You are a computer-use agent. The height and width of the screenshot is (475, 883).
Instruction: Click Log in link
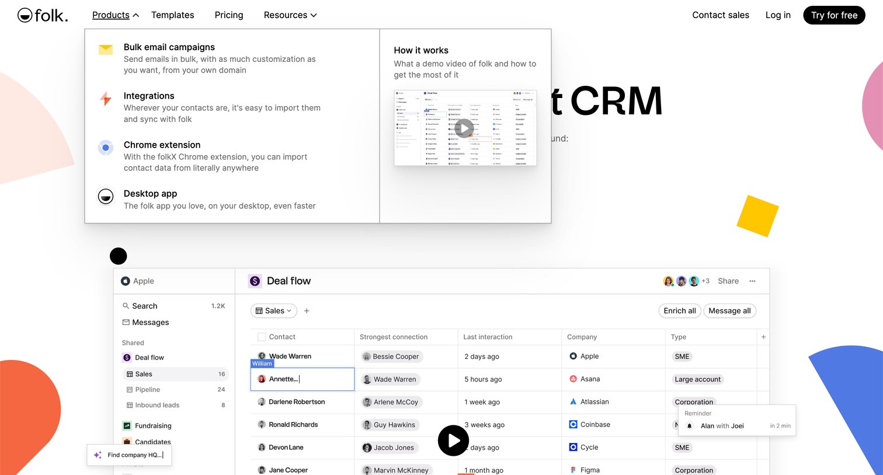tap(778, 15)
